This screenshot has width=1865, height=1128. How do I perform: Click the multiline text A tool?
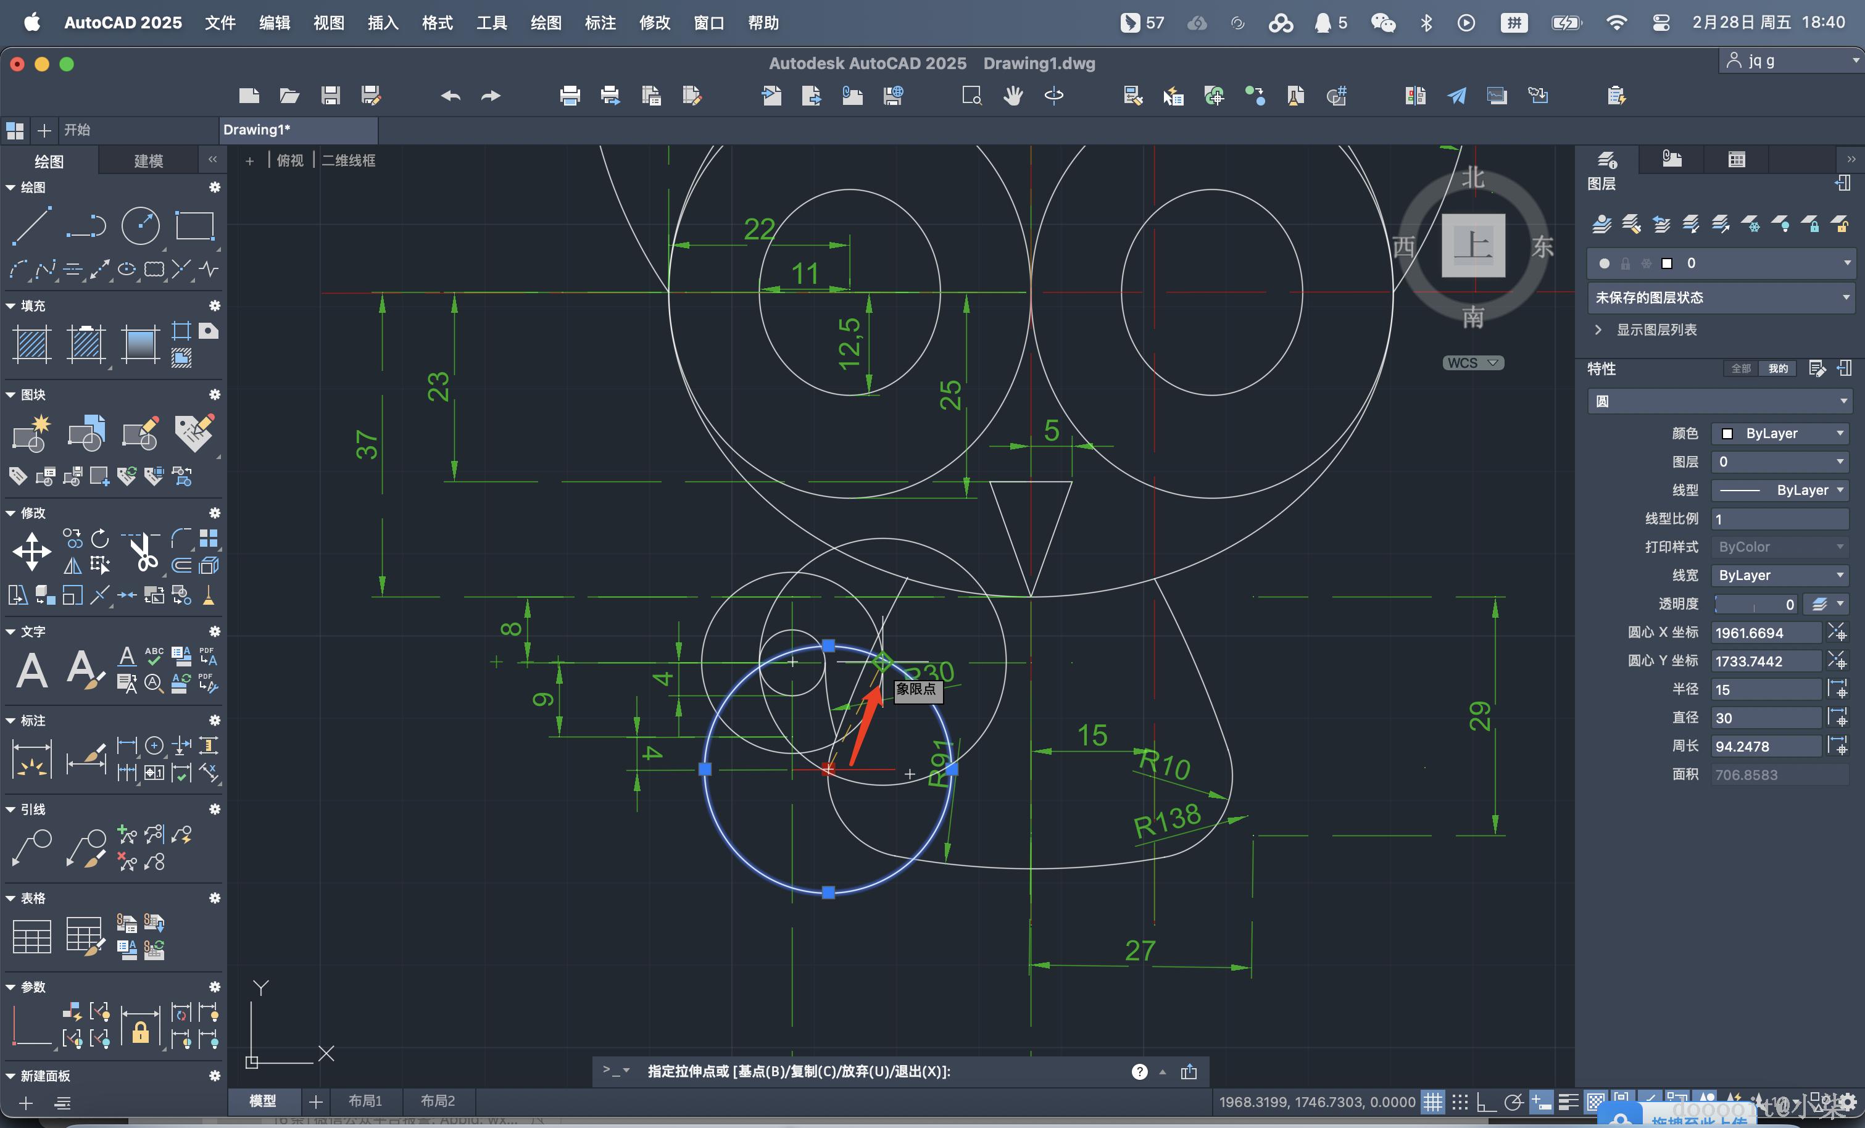click(x=32, y=670)
